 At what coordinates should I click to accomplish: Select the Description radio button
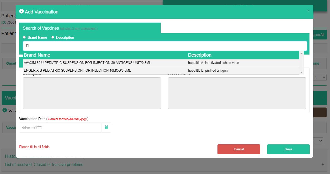(x=53, y=37)
